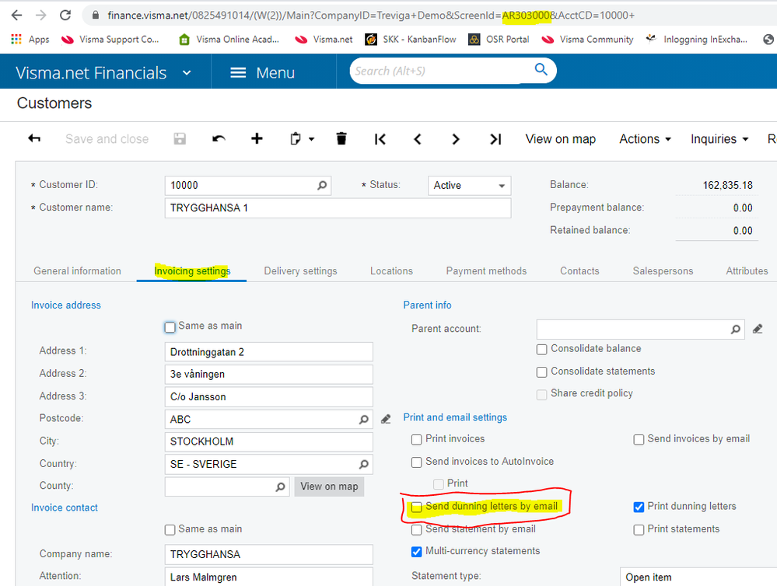This screenshot has height=586, width=777.
Task: Toggle Consolidate balance checkbox
Action: pos(542,349)
